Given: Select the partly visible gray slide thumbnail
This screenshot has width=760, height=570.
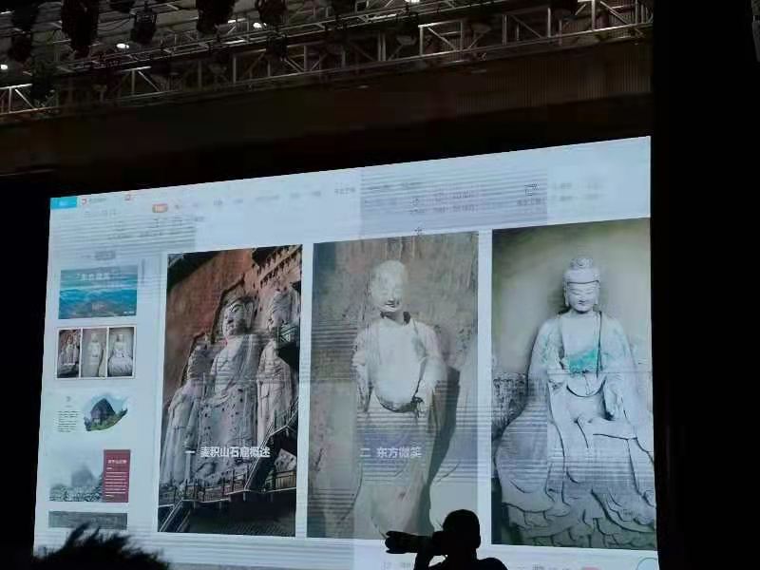Looking at the screenshot, I should [87, 521].
